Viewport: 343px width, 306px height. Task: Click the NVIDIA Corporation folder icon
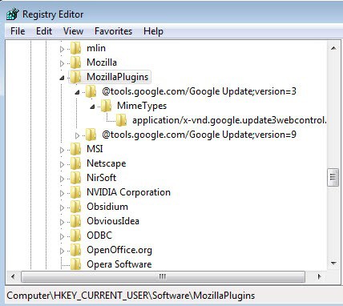pos(76,192)
